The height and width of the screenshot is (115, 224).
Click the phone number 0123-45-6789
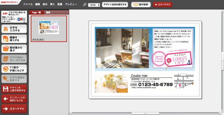[x=155, y=85]
